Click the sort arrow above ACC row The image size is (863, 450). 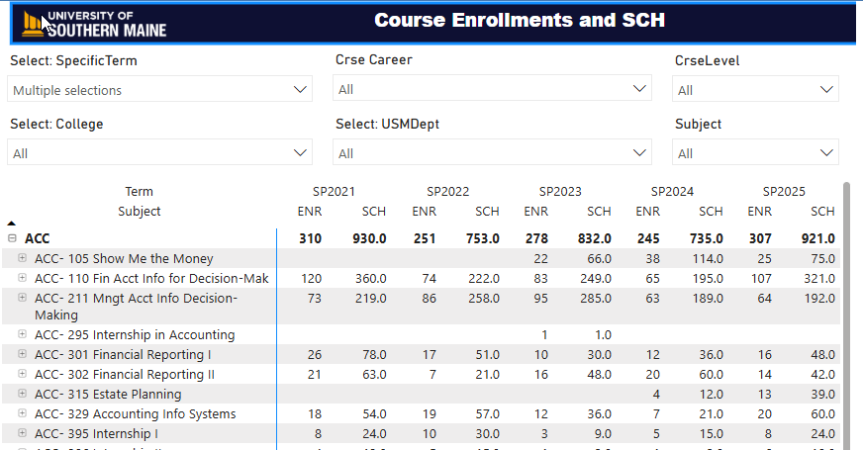click(11, 224)
